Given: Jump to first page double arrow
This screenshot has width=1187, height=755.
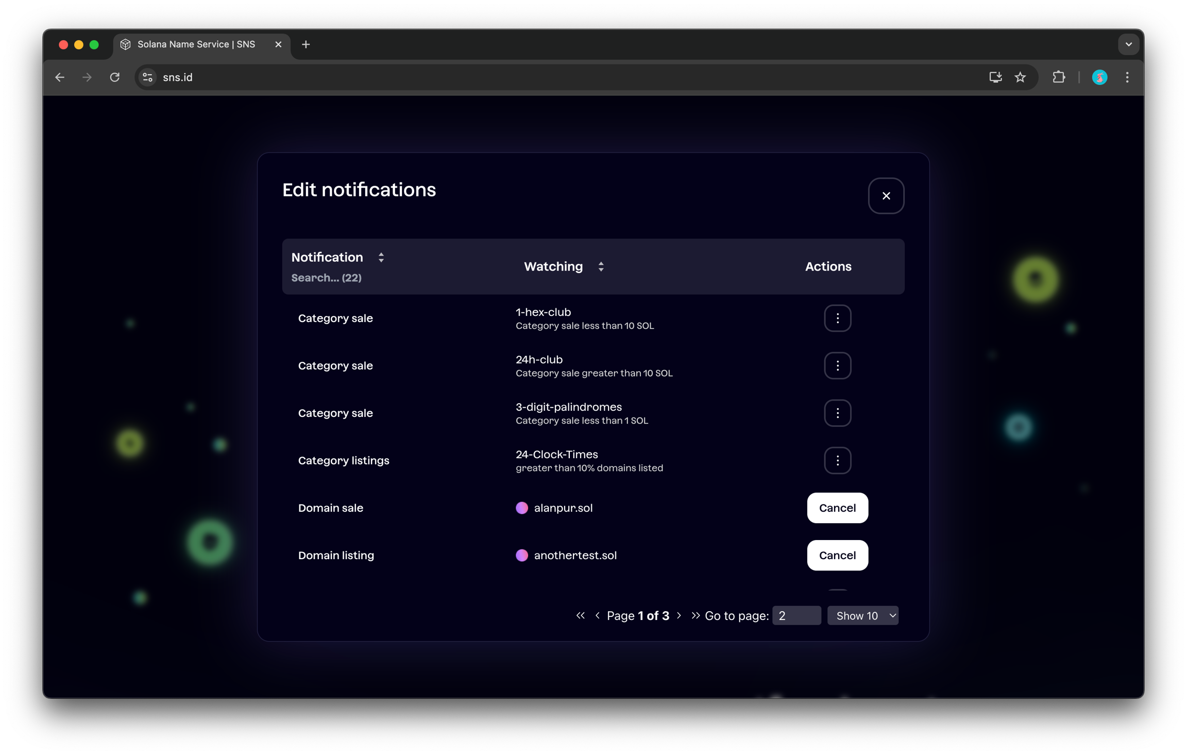Looking at the screenshot, I should point(580,615).
